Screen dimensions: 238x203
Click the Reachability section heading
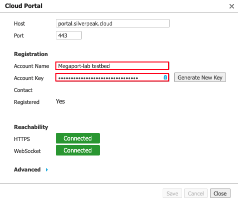point(31,127)
